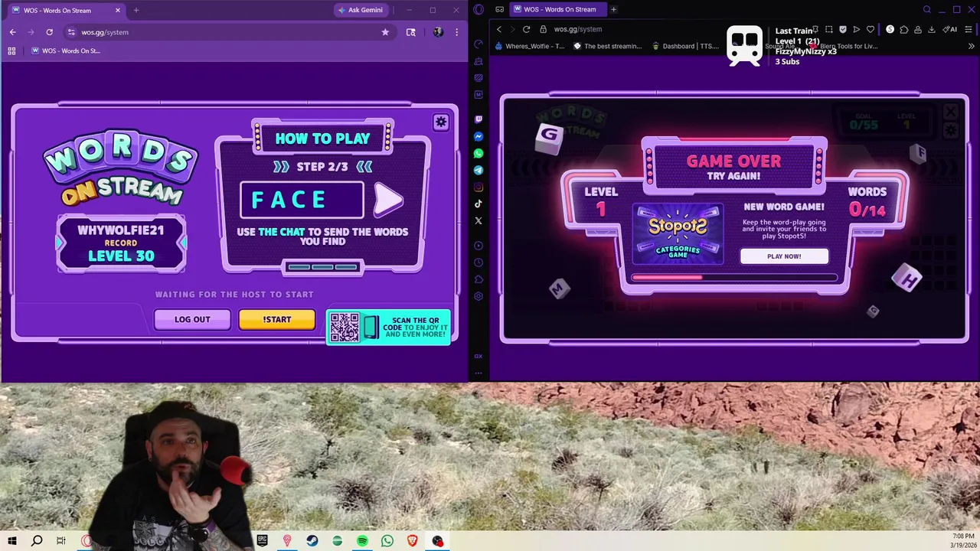Open the Chrome apps grid in bookmarks bar
The height and width of the screenshot is (551, 980).
point(11,51)
